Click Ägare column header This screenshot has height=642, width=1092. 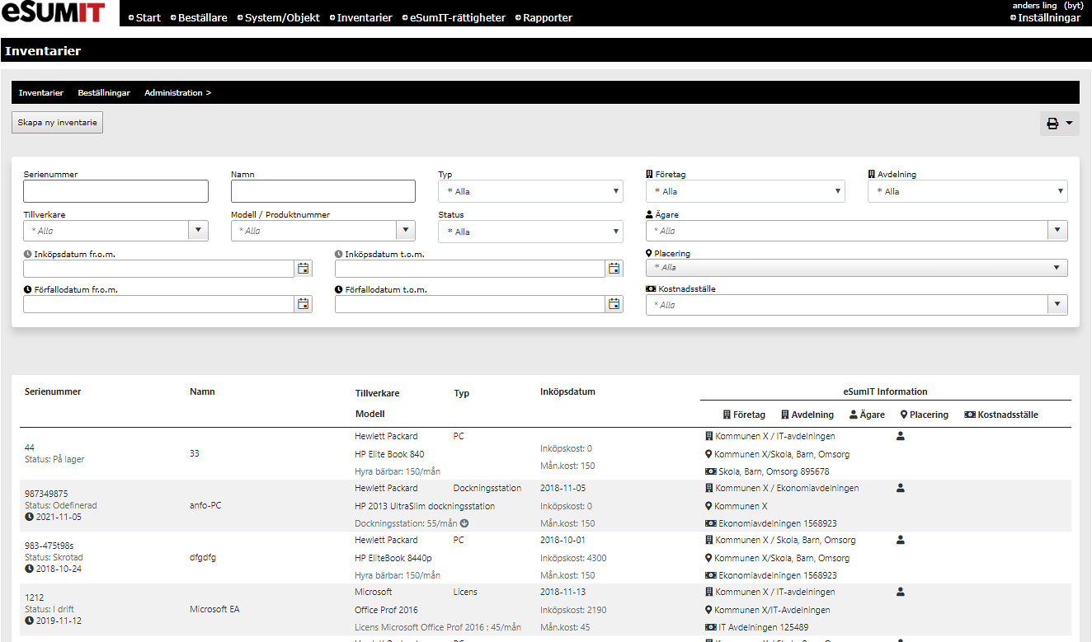coord(867,415)
